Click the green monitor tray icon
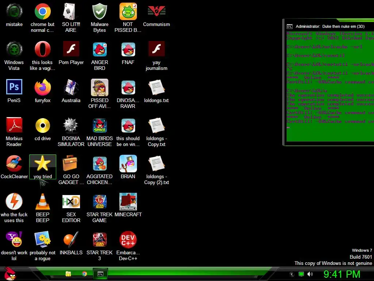The image size is (374, 281). 301,274
